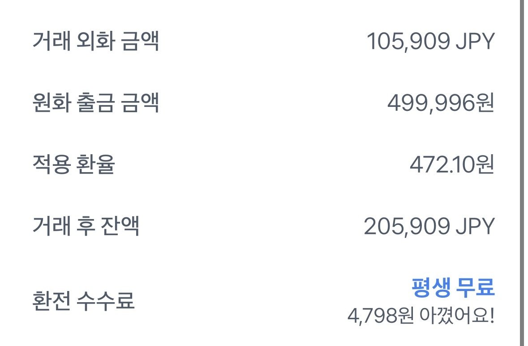
Task: Select the savings notice under the fee row
Action: click(x=423, y=314)
